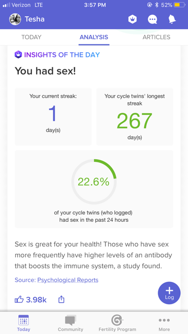188x334 pixels.
Task: Tap the cycle twins' longest streak card
Action: tap(135, 116)
